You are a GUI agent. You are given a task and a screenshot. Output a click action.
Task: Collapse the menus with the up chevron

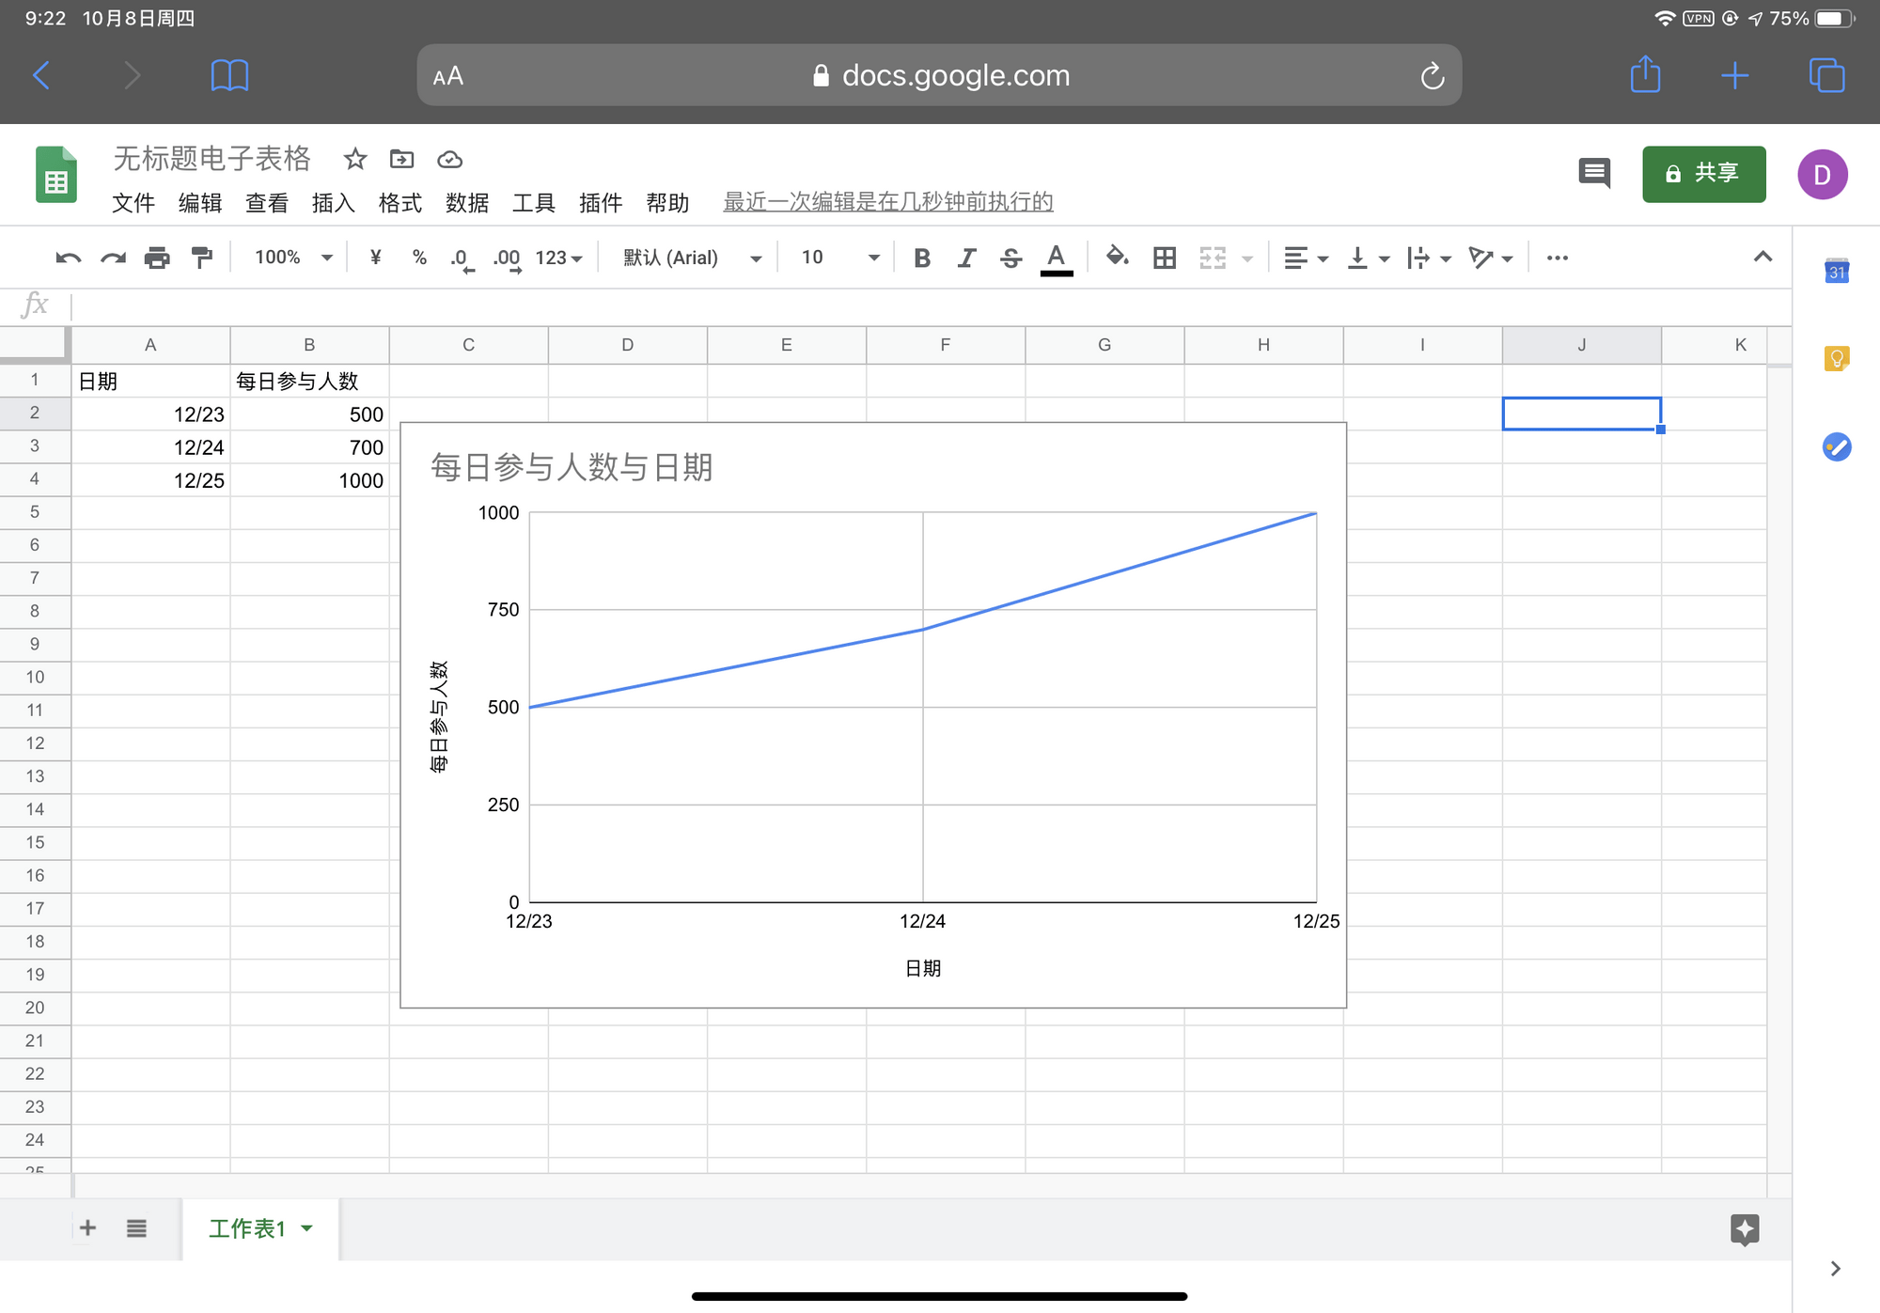[1762, 257]
